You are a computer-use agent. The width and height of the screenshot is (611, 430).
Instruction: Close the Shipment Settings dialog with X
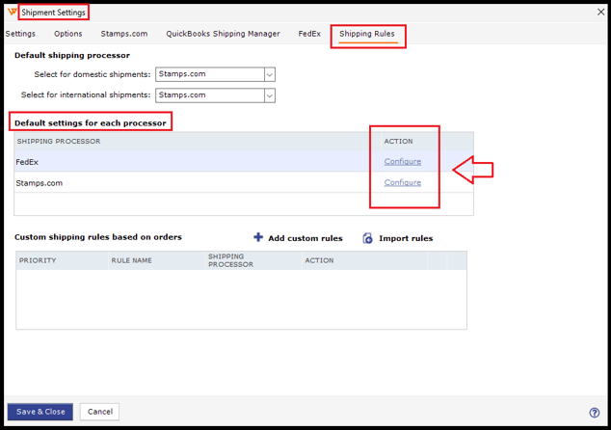pos(596,12)
